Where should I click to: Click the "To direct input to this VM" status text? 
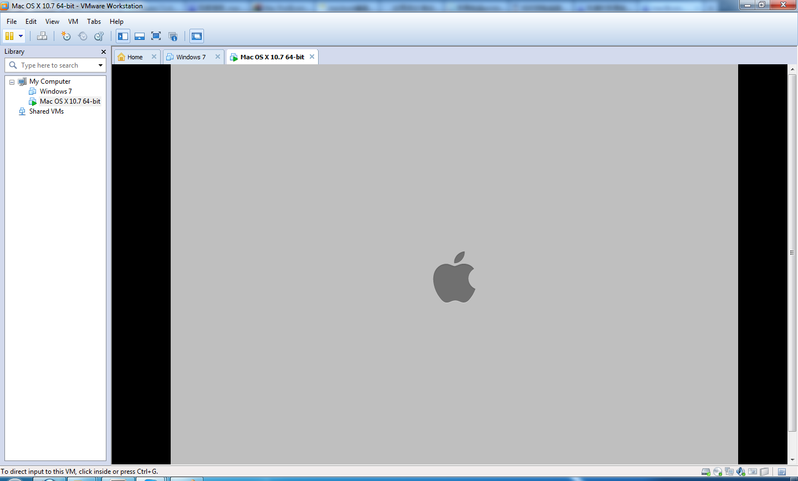pos(79,472)
